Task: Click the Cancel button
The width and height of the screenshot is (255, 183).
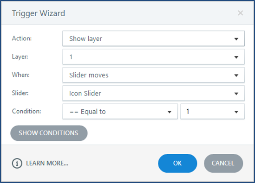Action: click(223, 163)
